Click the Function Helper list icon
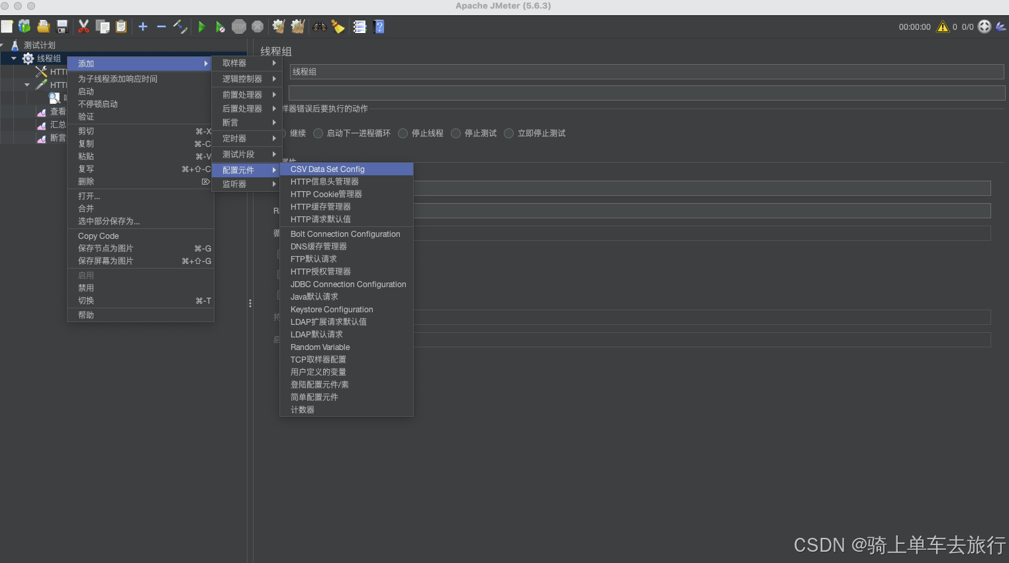This screenshot has width=1009, height=563. [x=360, y=26]
